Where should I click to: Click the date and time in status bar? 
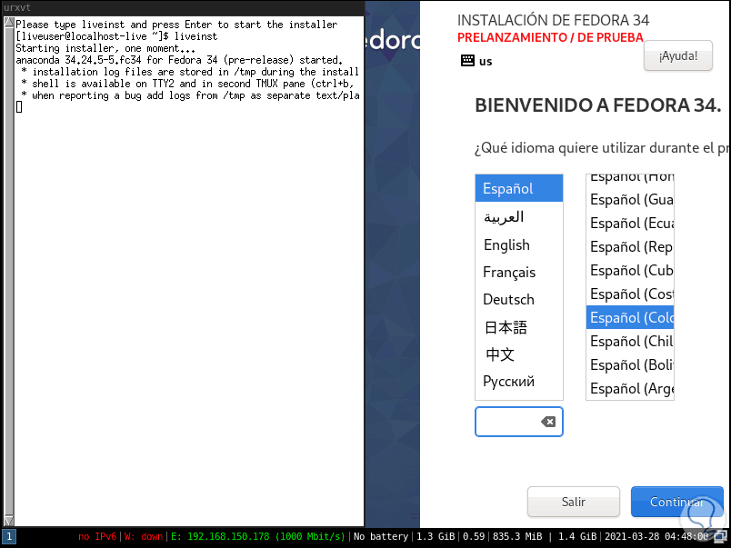tap(656, 536)
